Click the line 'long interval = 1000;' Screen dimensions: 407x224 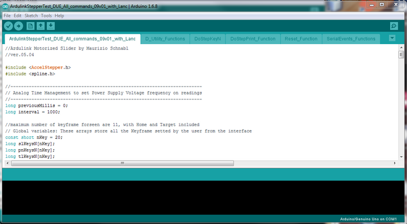33,112
